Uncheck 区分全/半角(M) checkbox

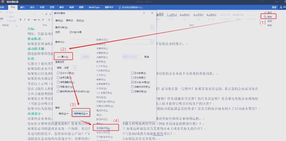click(133, 82)
